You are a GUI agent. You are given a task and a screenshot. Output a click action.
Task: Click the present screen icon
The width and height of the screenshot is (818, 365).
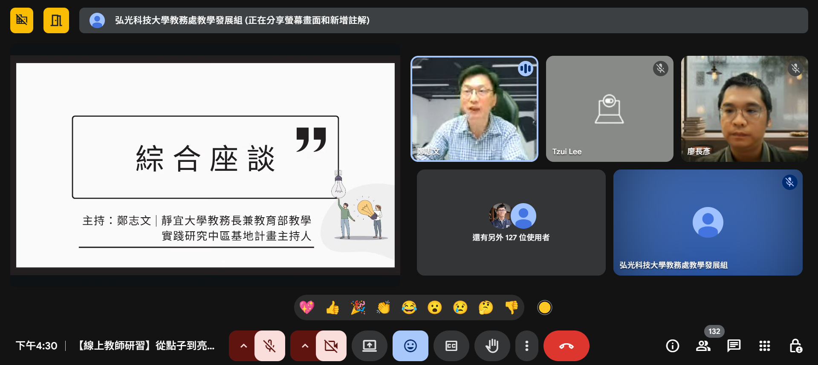(x=369, y=346)
